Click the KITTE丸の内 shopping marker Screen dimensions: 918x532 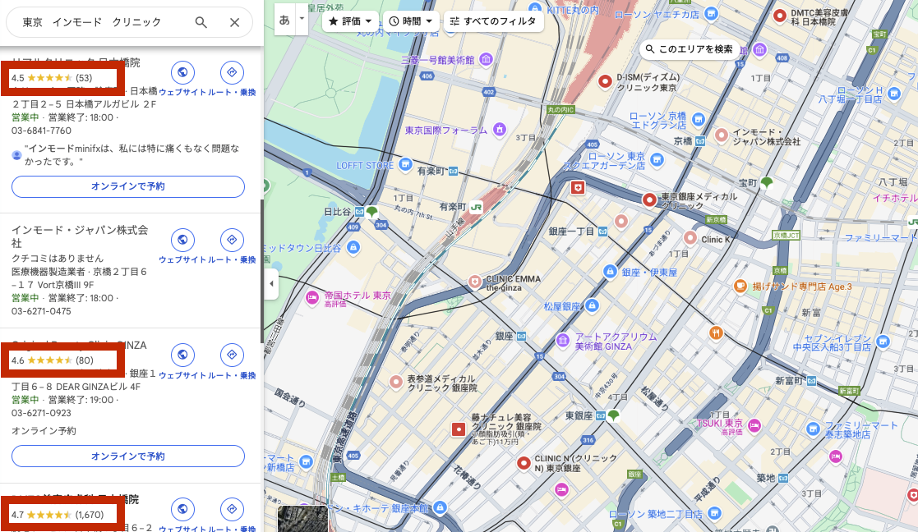[x=534, y=8]
